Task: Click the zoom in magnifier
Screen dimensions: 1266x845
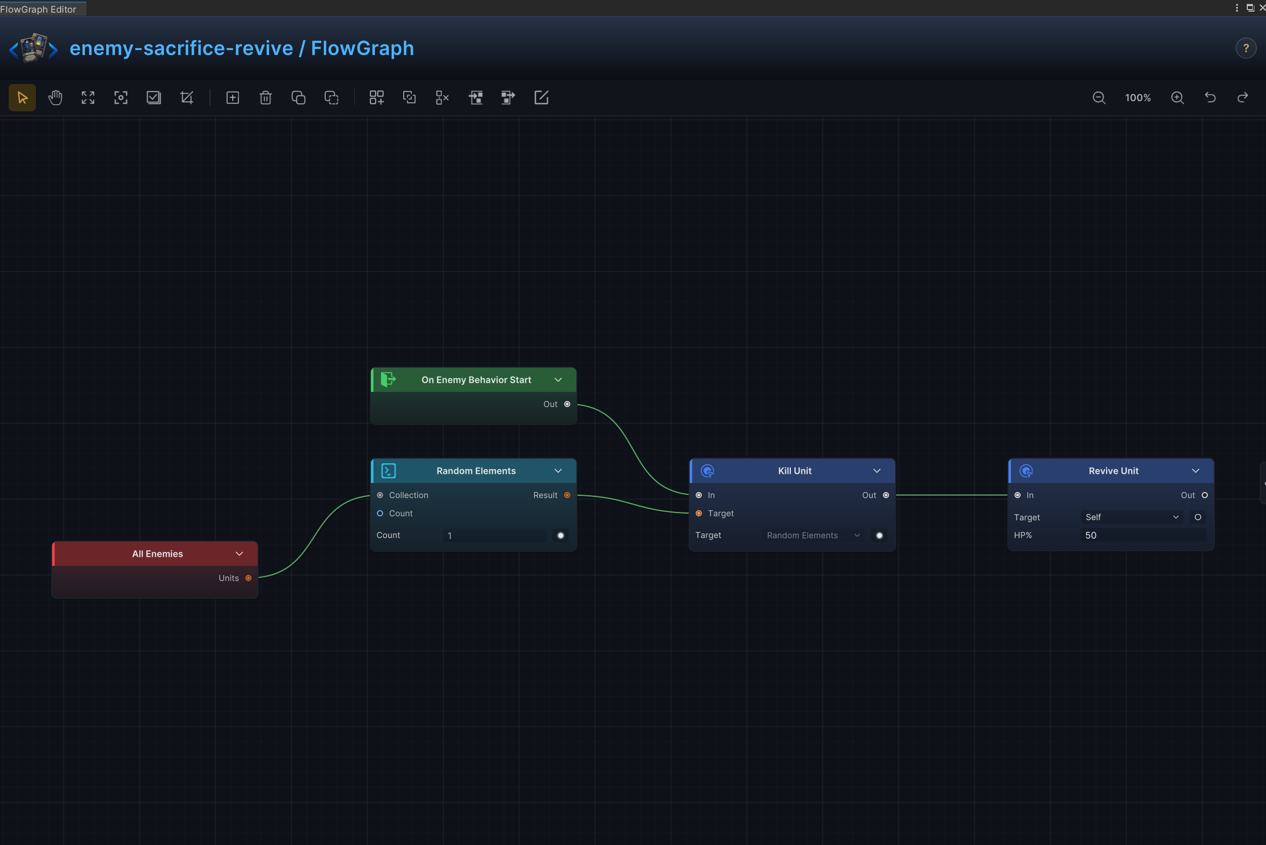Action: (1177, 98)
